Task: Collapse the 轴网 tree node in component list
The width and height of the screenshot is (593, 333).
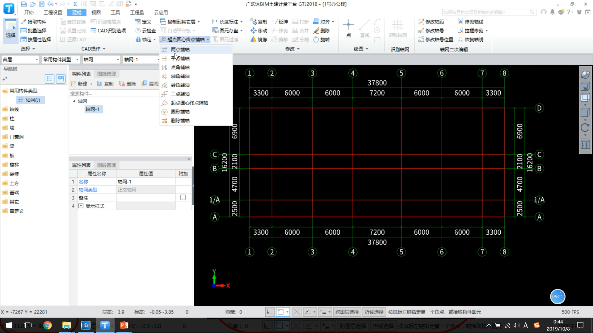Action: (74, 101)
